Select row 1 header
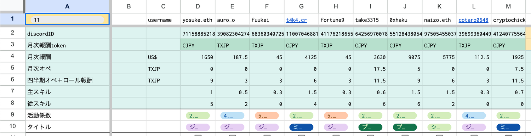 coord(12,19)
